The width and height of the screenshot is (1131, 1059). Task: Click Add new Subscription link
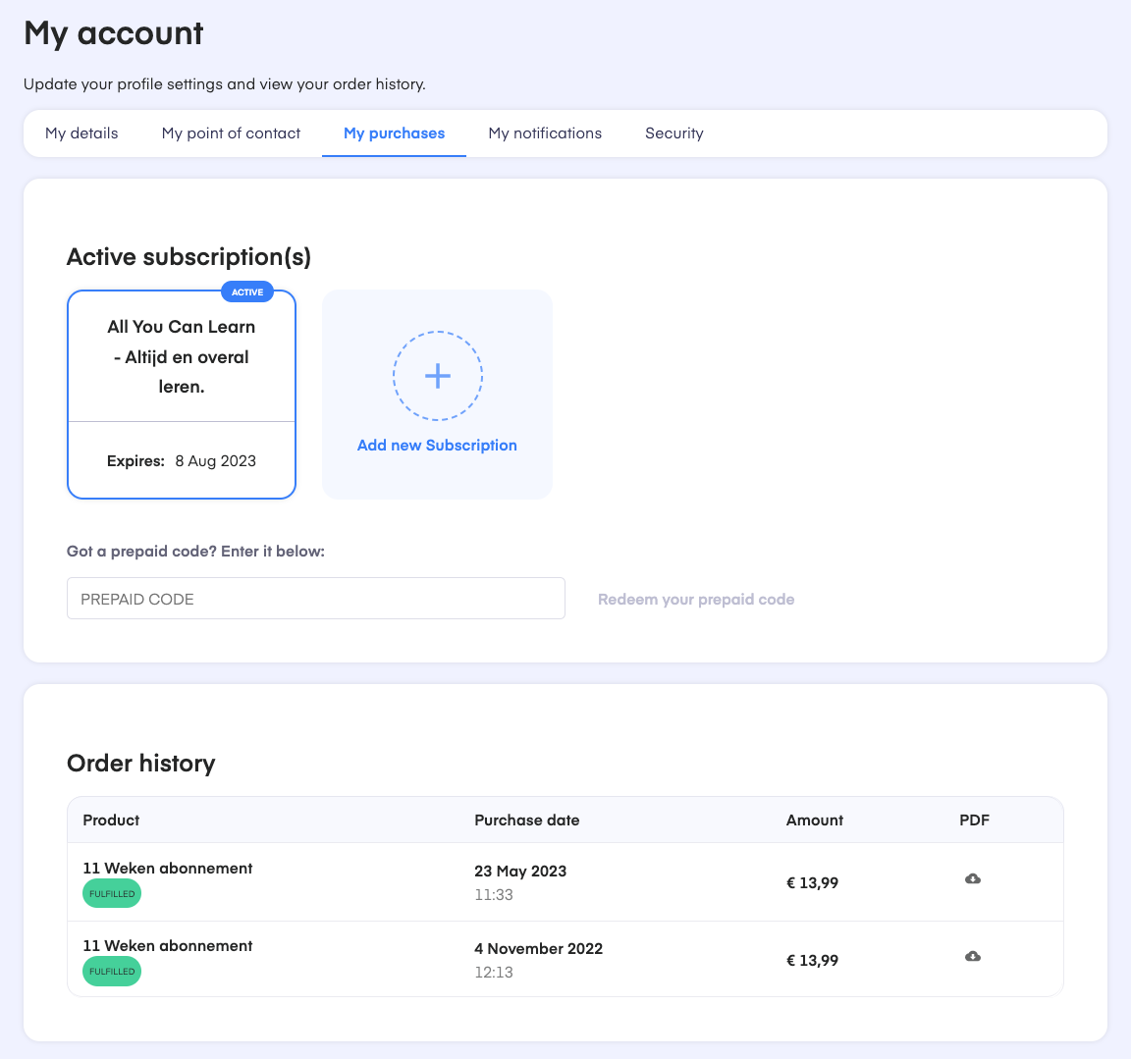pyautogui.click(x=437, y=446)
